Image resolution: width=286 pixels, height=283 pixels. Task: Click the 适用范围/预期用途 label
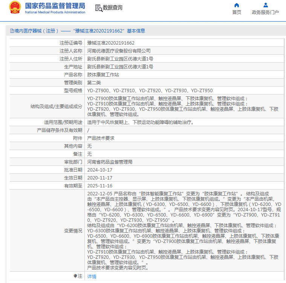63,122
